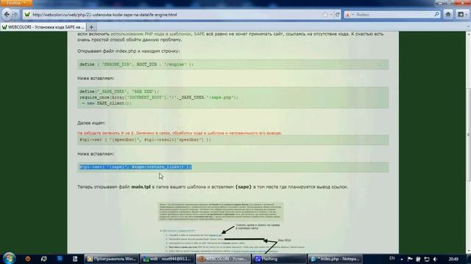Click the EN language indicator
The image size is (471, 264).
(392, 258)
